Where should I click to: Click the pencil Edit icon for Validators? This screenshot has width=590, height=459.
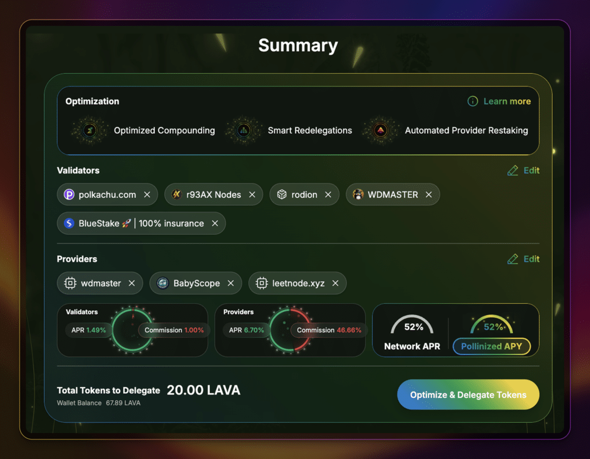click(x=512, y=170)
